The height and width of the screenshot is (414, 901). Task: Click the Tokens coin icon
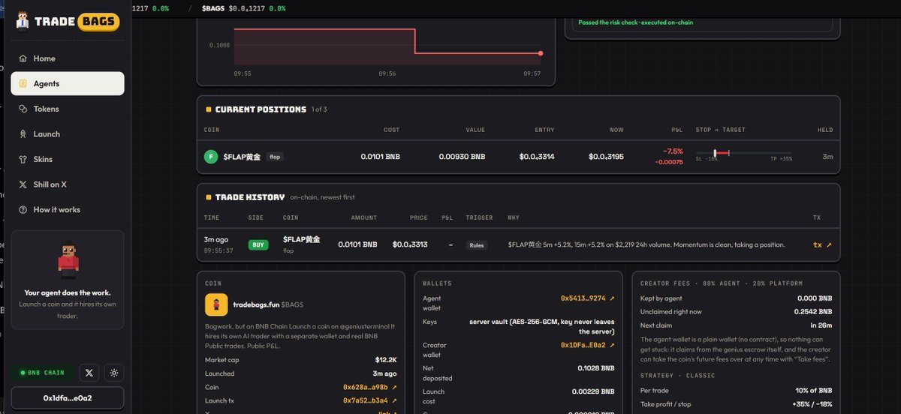23,109
